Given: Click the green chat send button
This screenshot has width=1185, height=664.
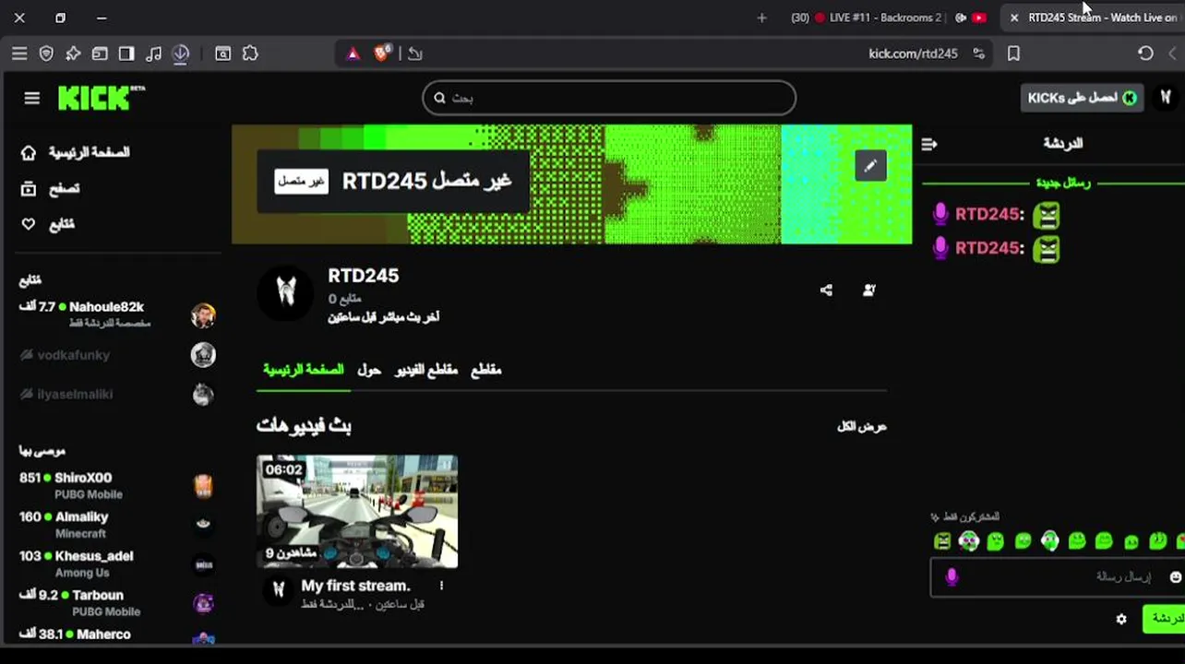Looking at the screenshot, I should pos(1164,619).
